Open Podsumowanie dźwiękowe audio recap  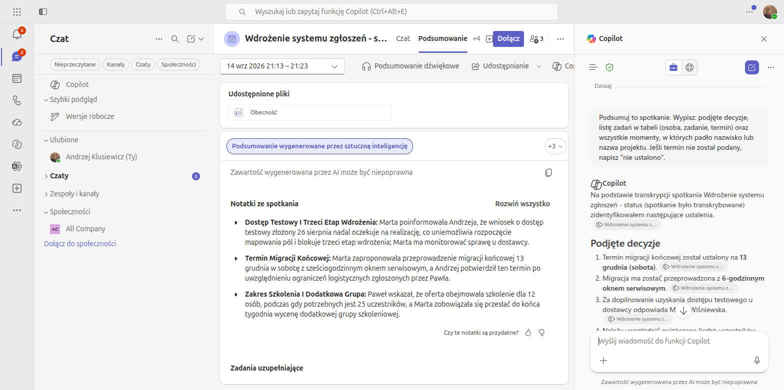click(410, 66)
